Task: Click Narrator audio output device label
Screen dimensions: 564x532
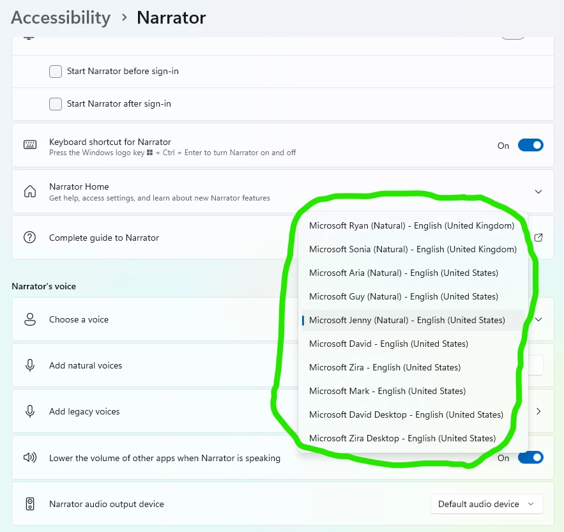Action: [107, 504]
